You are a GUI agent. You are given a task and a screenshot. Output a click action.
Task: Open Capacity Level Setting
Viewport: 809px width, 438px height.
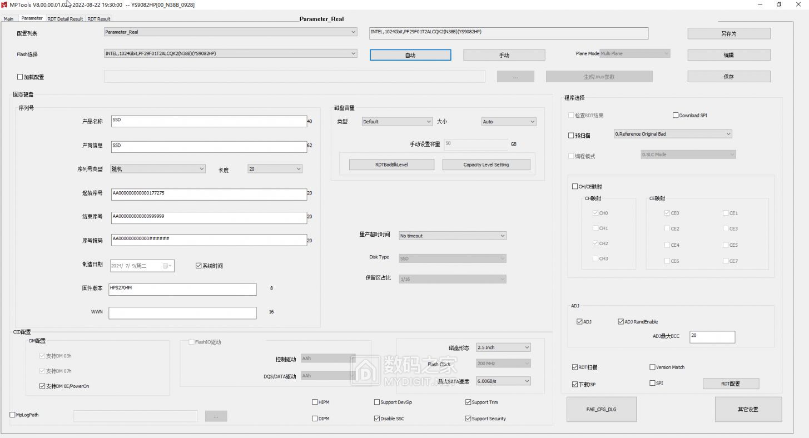click(486, 165)
